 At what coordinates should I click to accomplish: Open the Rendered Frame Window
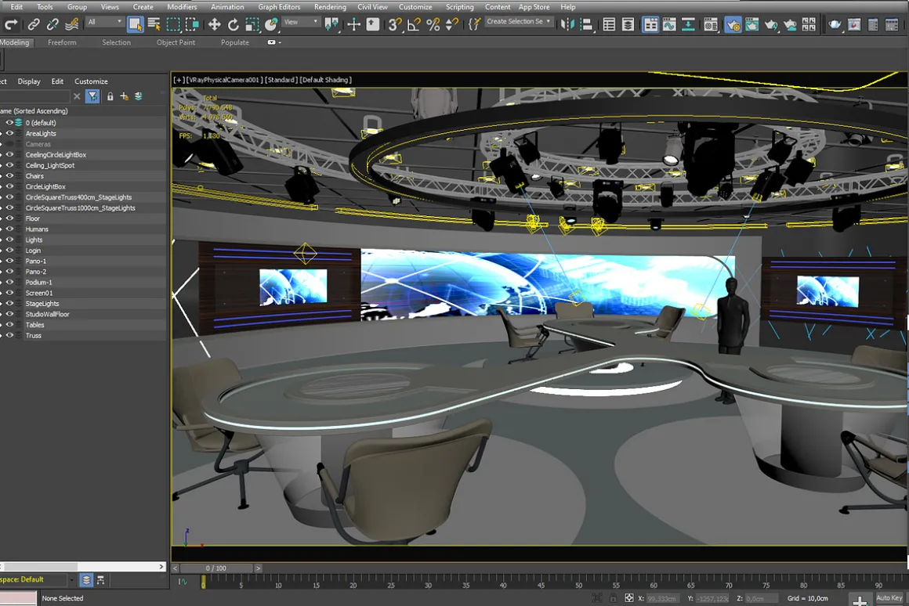pyautogui.click(x=752, y=24)
